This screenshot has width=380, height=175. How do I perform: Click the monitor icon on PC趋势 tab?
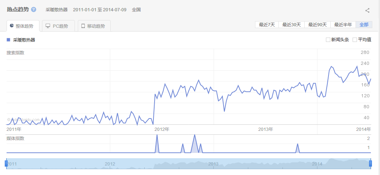point(48,26)
